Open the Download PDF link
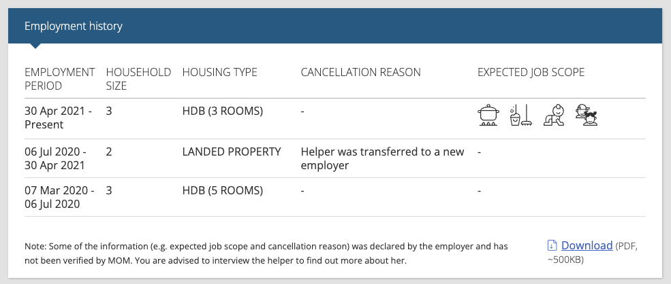 coord(587,245)
